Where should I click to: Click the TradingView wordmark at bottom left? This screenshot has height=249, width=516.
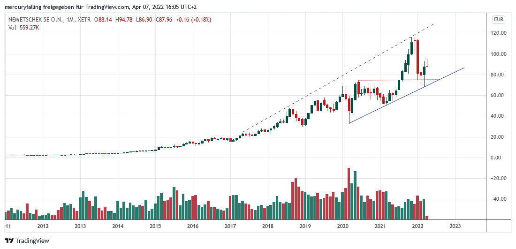(32, 241)
